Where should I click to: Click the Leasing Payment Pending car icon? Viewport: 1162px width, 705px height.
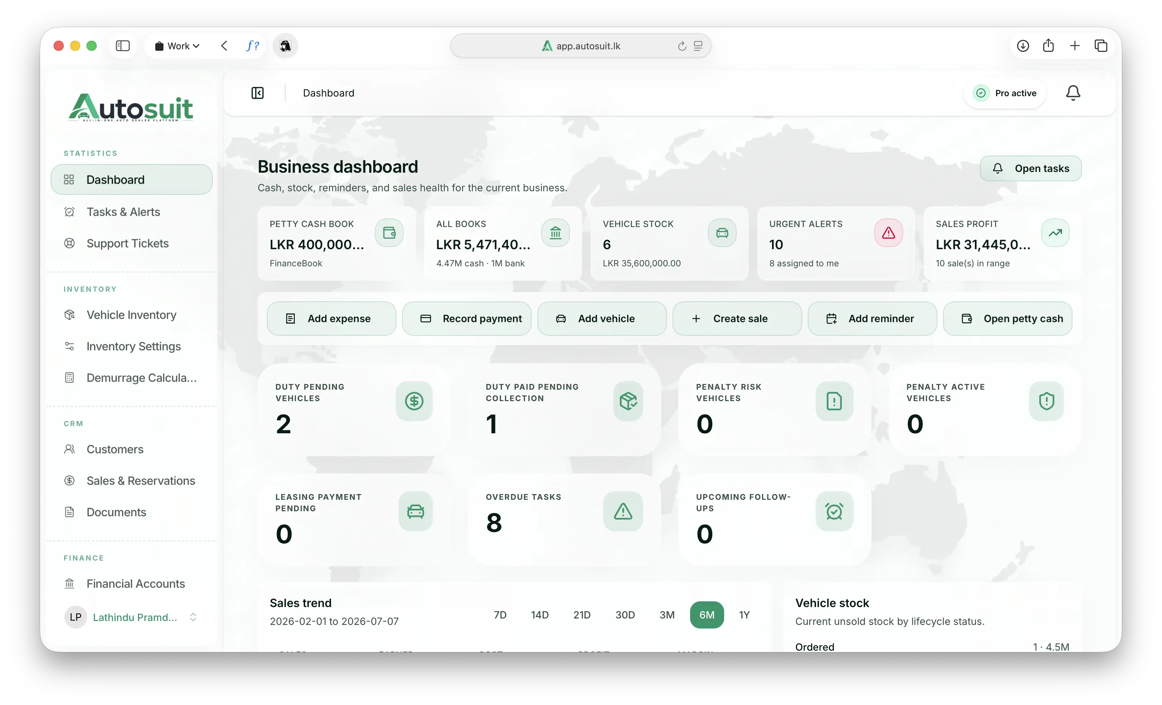[x=415, y=511]
